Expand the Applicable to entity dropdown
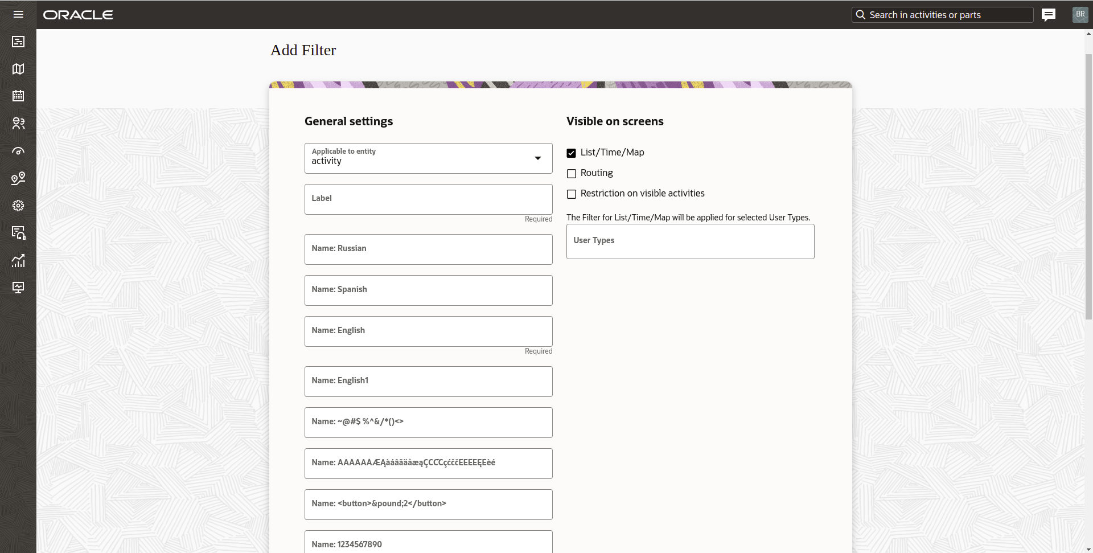 428,158
